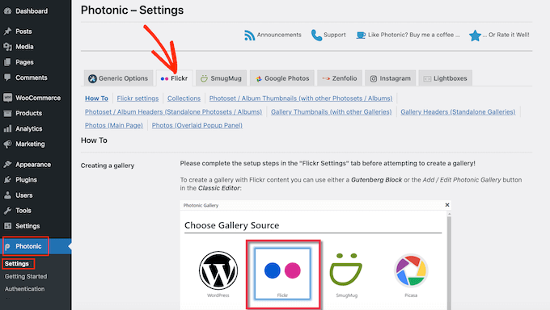
Task: Open Photos (Main Page) link
Action: 114,125
